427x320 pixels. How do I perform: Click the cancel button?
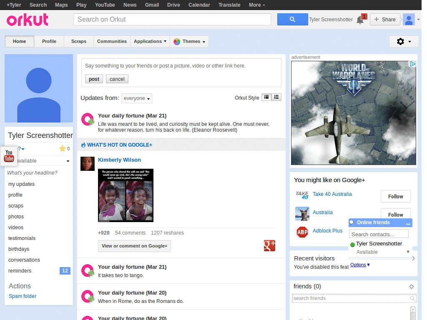[117, 79]
